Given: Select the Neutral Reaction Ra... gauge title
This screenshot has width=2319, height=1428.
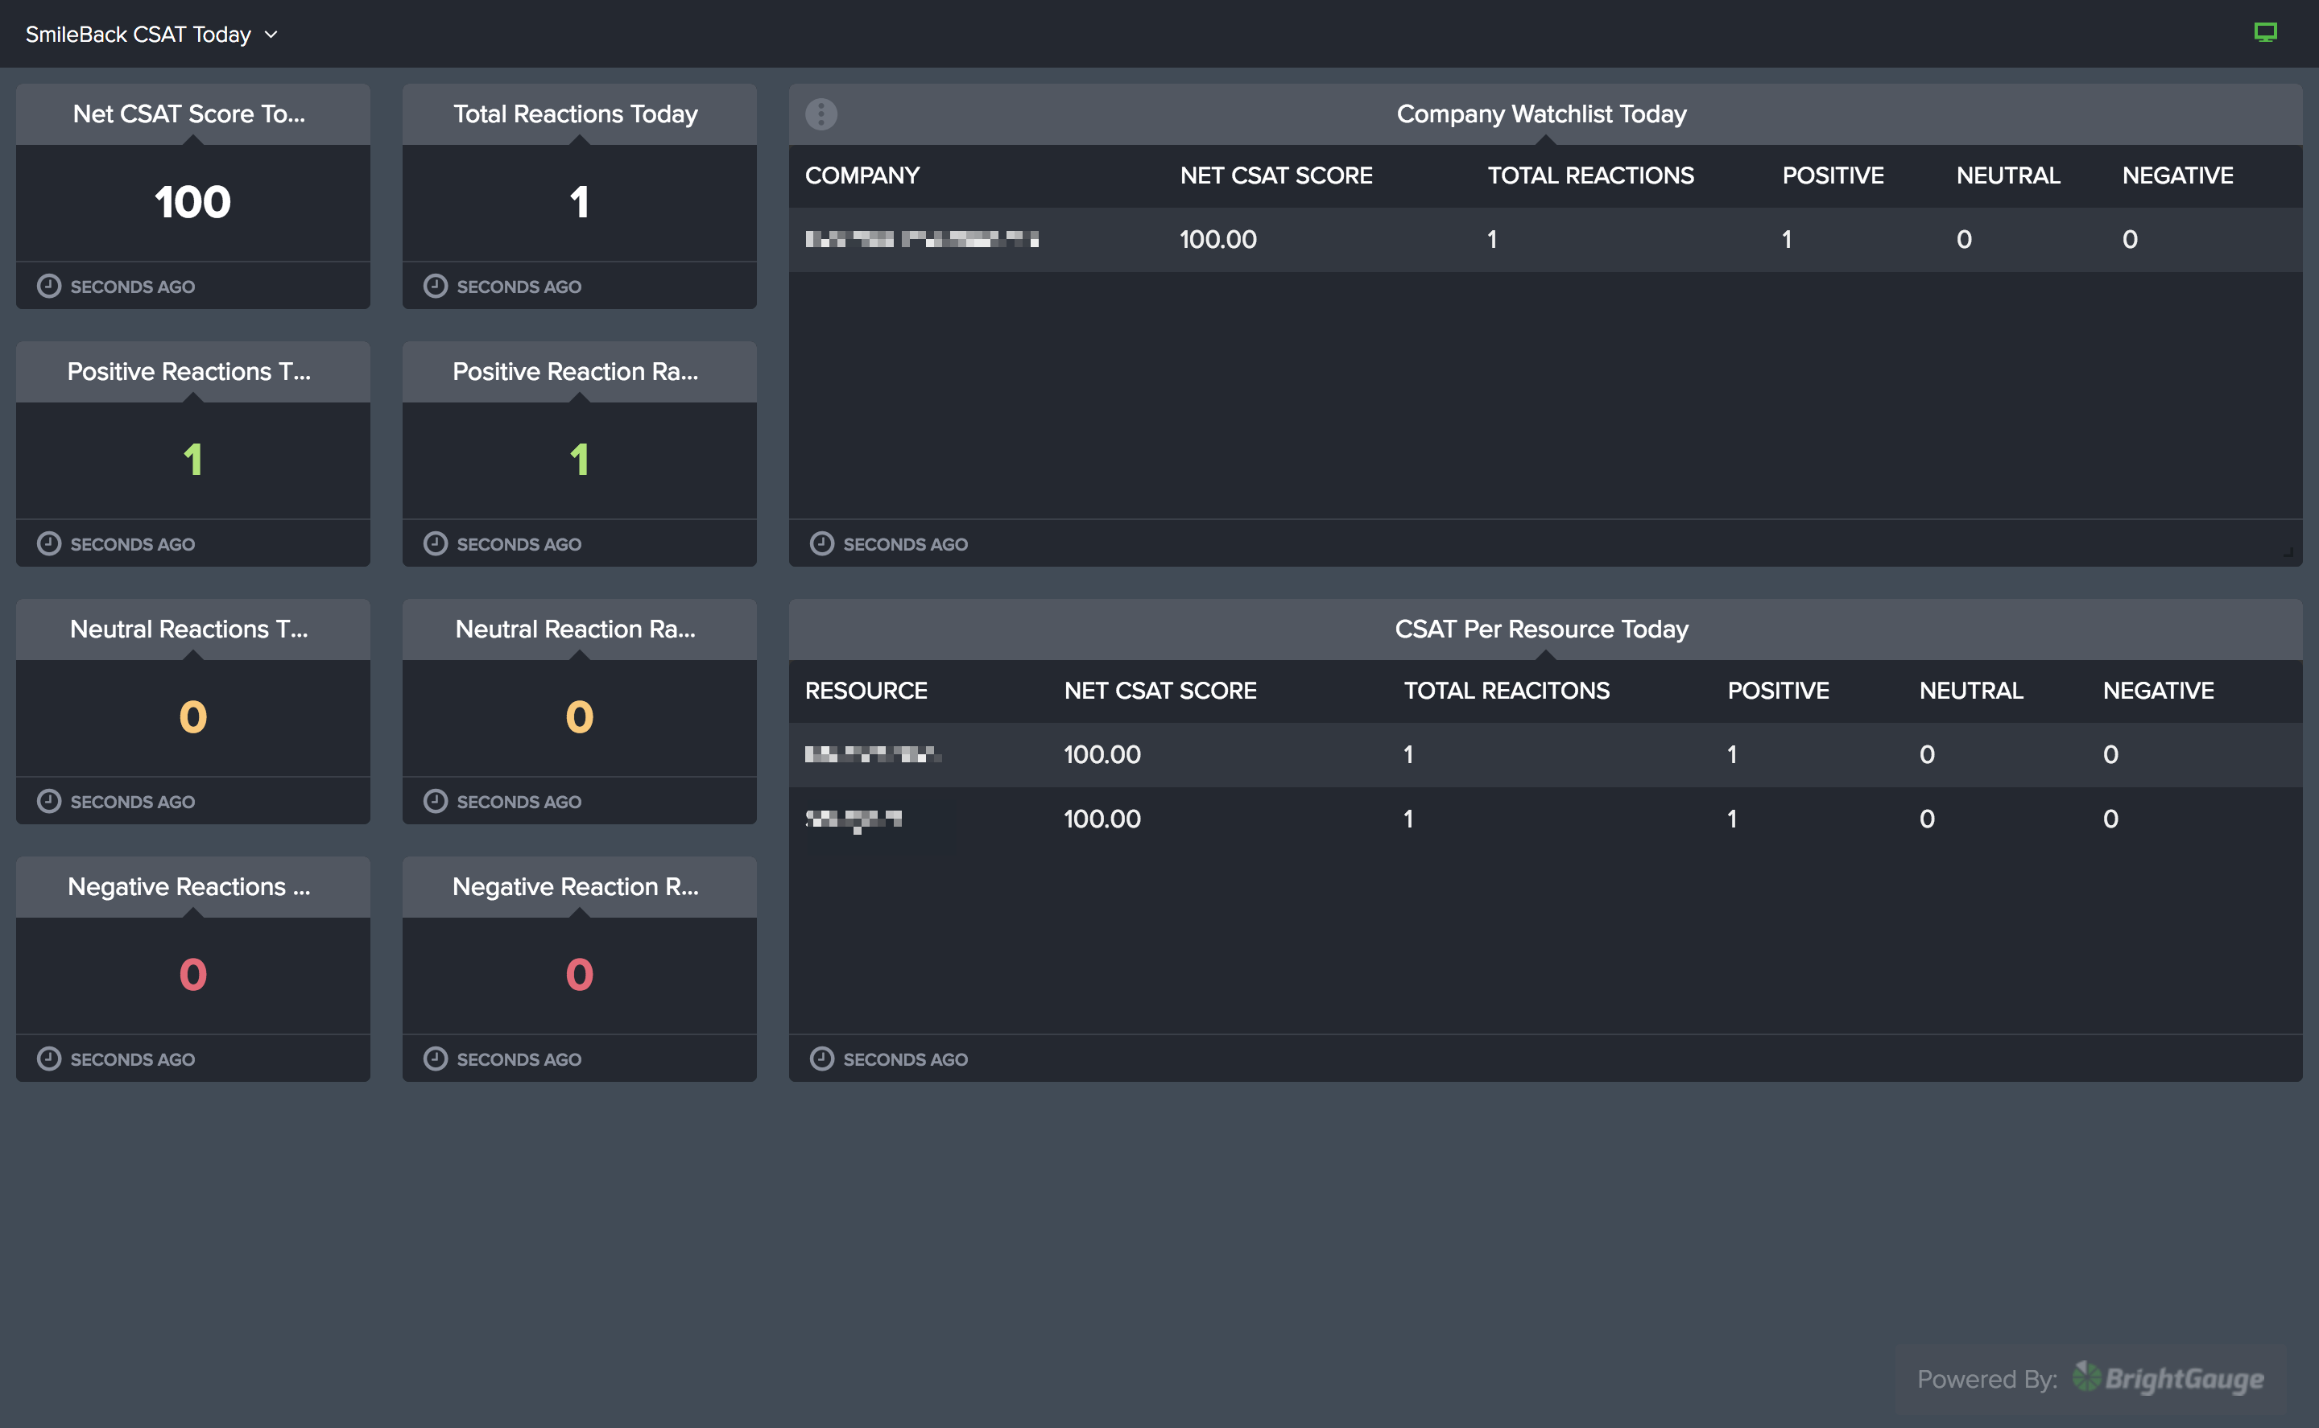Looking at the screenshot, I should (575, 629).
